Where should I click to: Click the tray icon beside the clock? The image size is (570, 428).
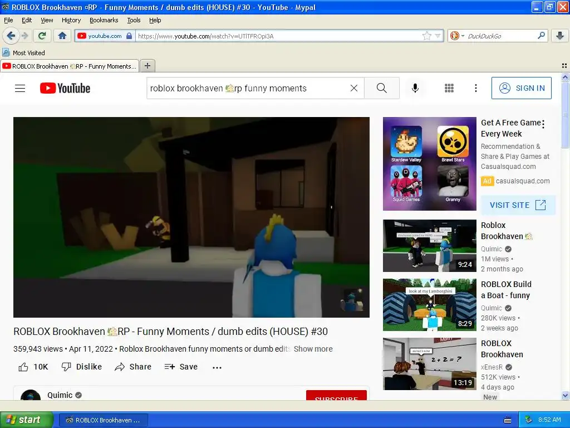[x=529, y=420]
